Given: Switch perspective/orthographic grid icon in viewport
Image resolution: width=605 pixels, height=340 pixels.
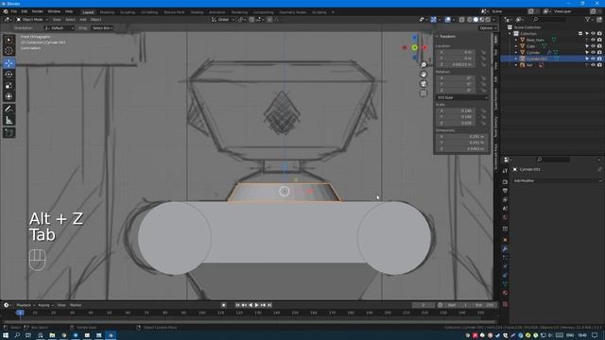Looking at the screenshot, I should 423,93.
